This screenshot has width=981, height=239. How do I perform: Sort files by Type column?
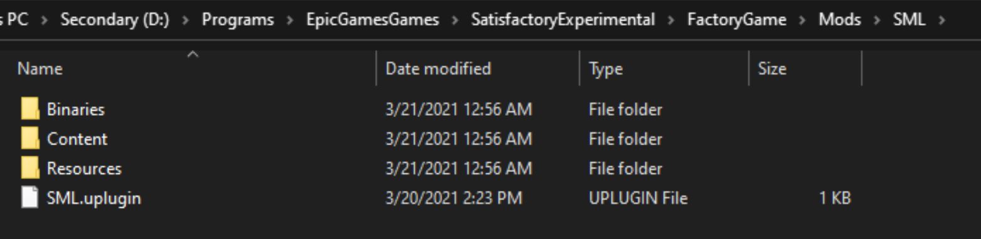pyautogui.click(x=664, y=69)
